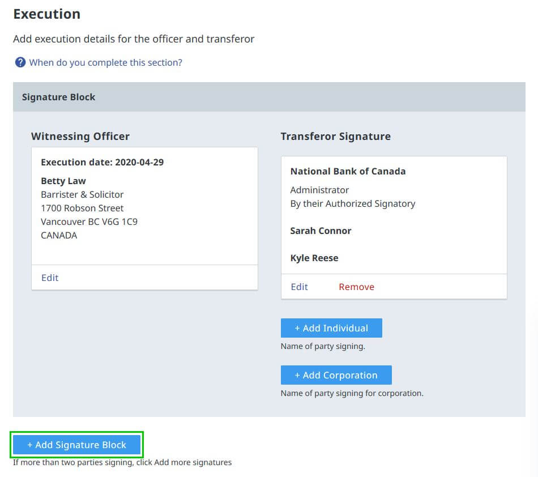
Task: Click the + Add Corporation button
Action: 336,375
